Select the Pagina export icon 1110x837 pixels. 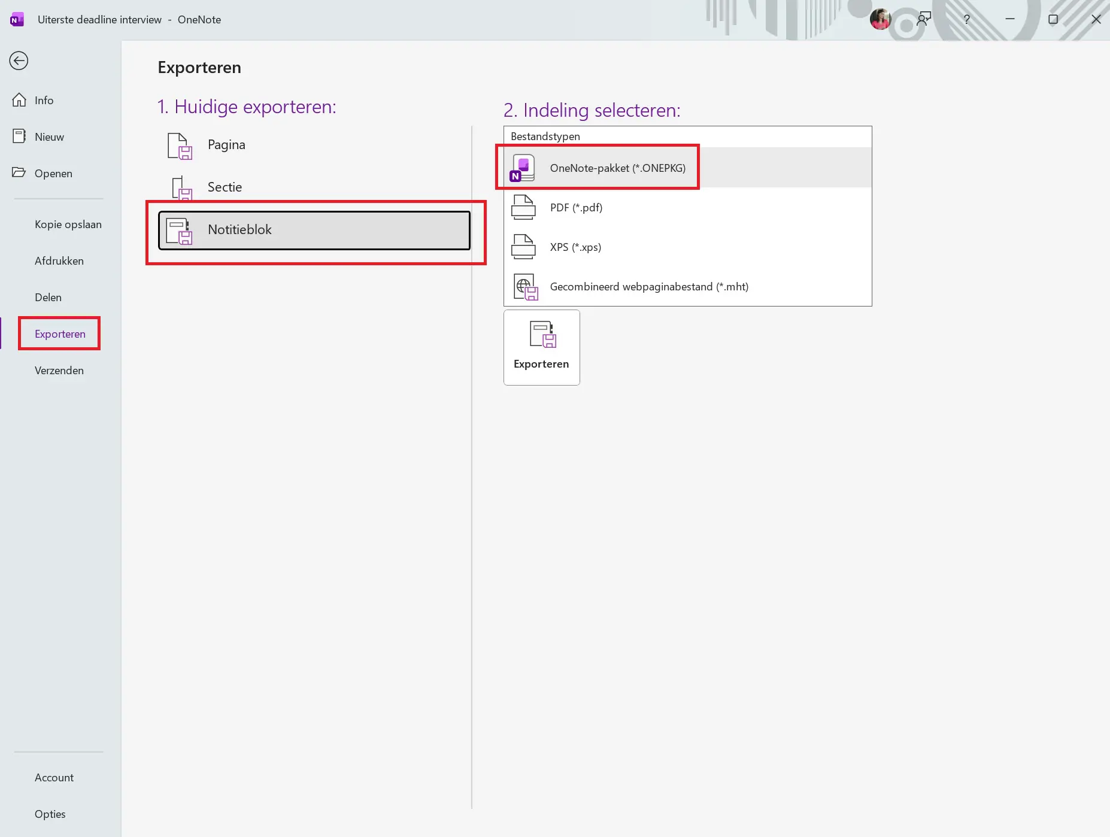click(x=178, y=145)
